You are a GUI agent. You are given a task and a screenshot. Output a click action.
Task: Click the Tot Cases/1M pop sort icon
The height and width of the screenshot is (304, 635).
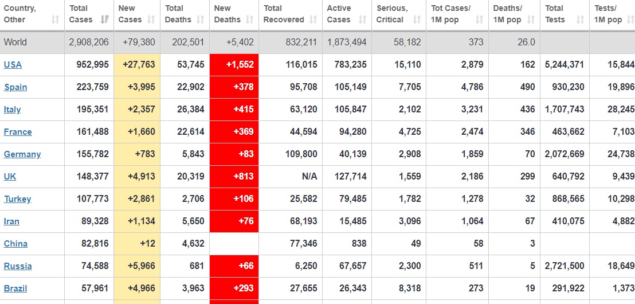point(480,20)
